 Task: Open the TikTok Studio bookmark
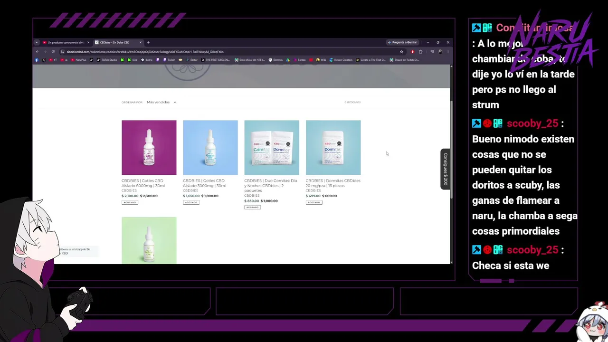click(x=106, y=60)
